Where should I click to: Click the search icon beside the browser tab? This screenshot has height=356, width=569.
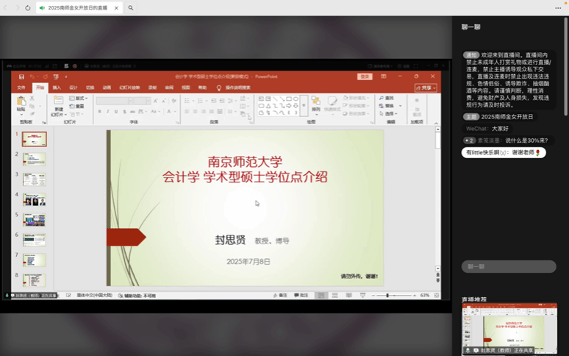(x=131, y=7)
